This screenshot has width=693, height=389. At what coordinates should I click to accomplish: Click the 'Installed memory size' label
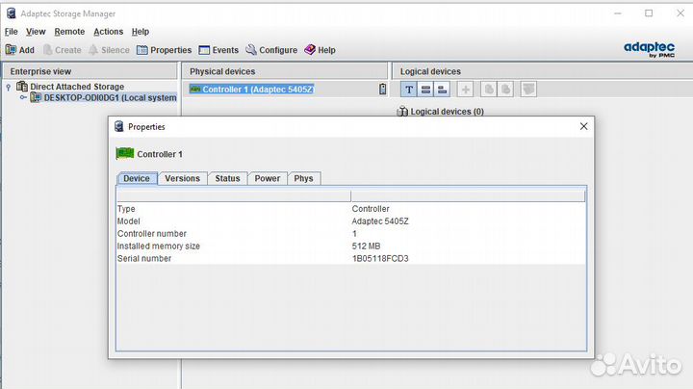click(159, 246)
